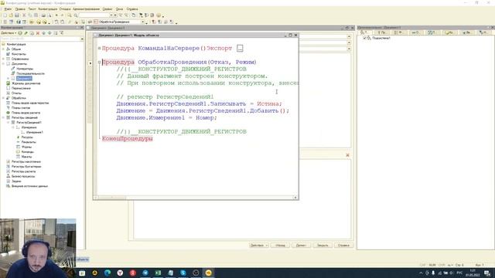Select Регистры накопления in the tree

click(x=26, y=161)
